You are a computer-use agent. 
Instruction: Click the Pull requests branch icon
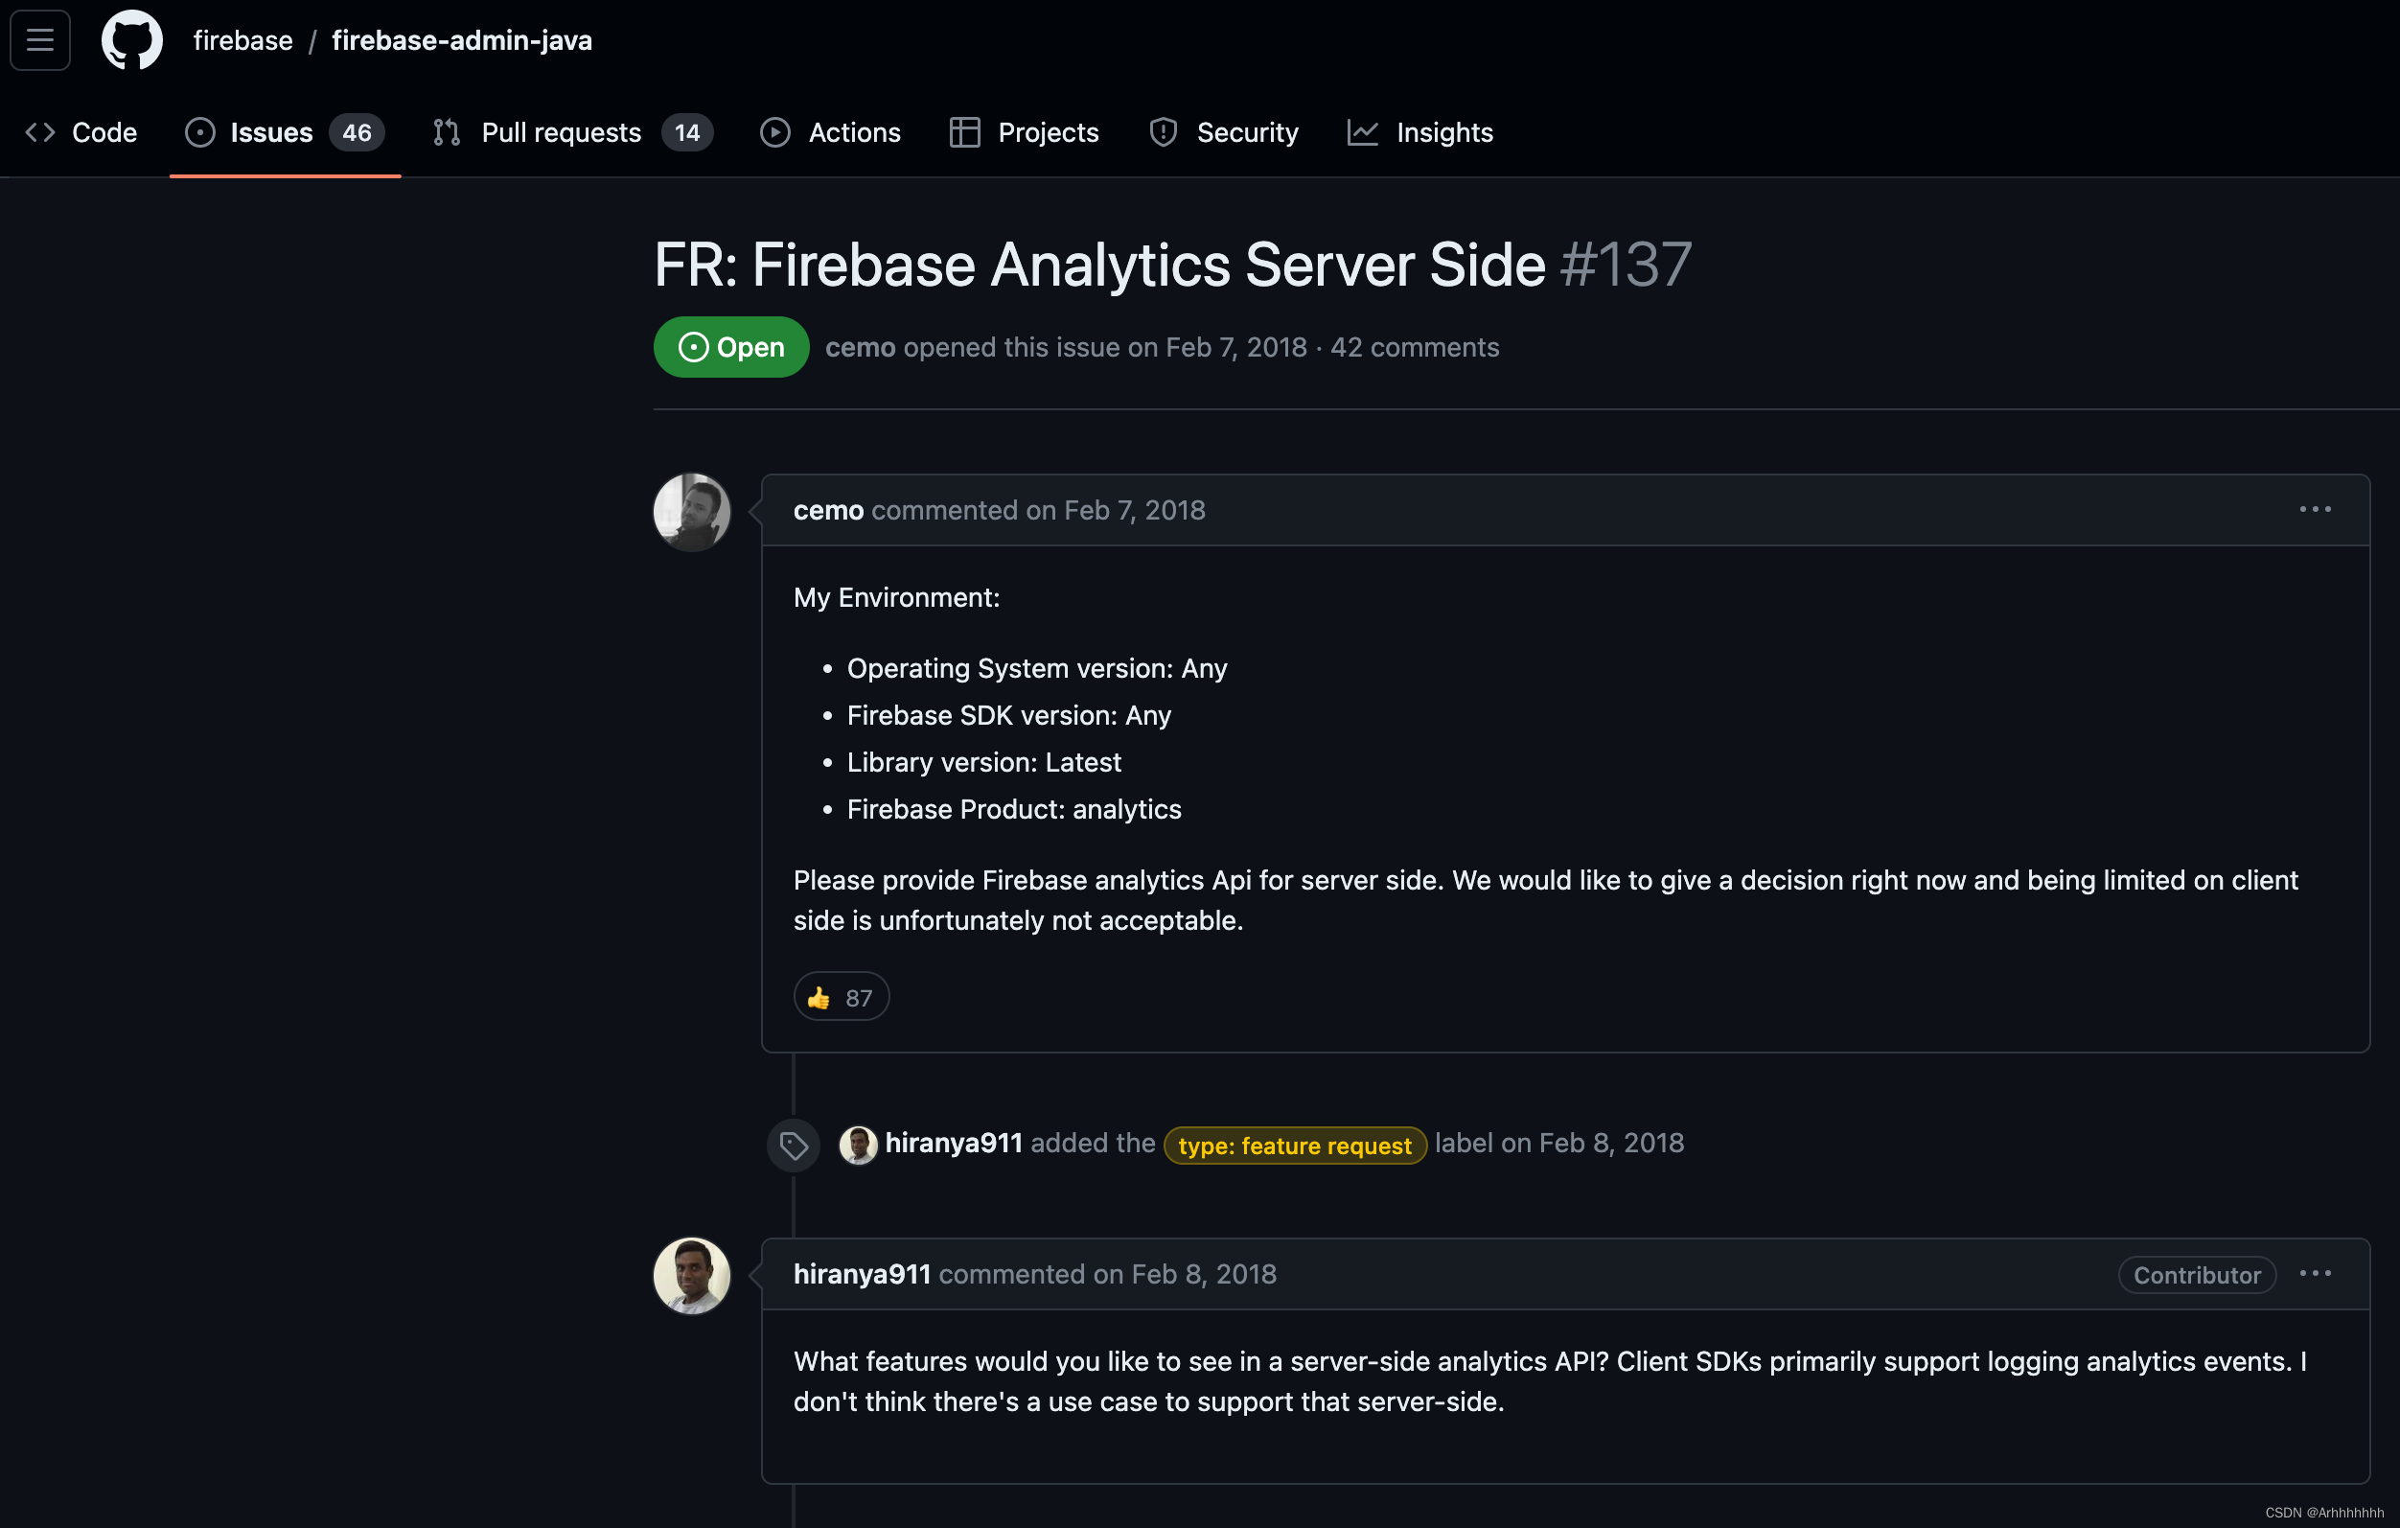click(x=447, y=132)
